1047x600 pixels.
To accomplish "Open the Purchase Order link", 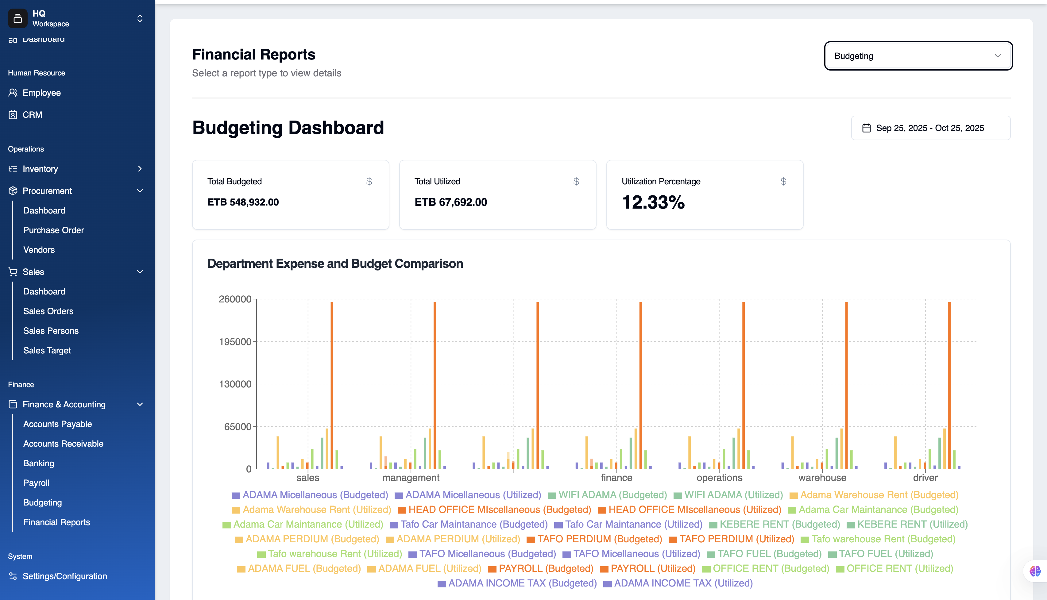I will (54, 230).
